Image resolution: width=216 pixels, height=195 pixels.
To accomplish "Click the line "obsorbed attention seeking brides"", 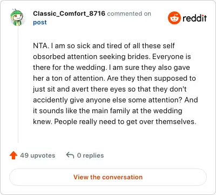I will pyautogui.click(x=112, y=57).
